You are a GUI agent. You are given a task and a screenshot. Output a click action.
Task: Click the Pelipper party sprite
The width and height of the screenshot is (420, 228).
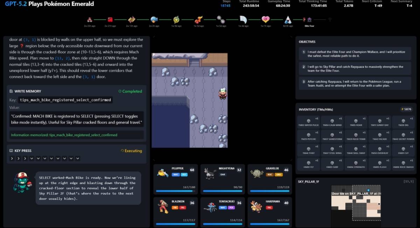pyautogui.click(x=163, y=173)
